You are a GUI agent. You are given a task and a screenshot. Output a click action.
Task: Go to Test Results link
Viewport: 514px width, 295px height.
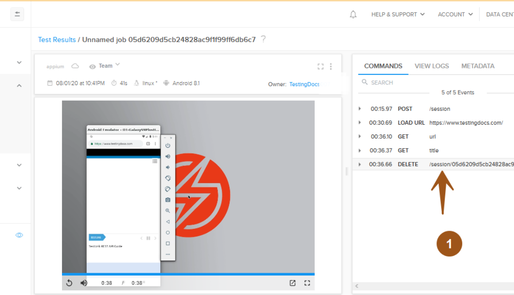pos(57,40)
